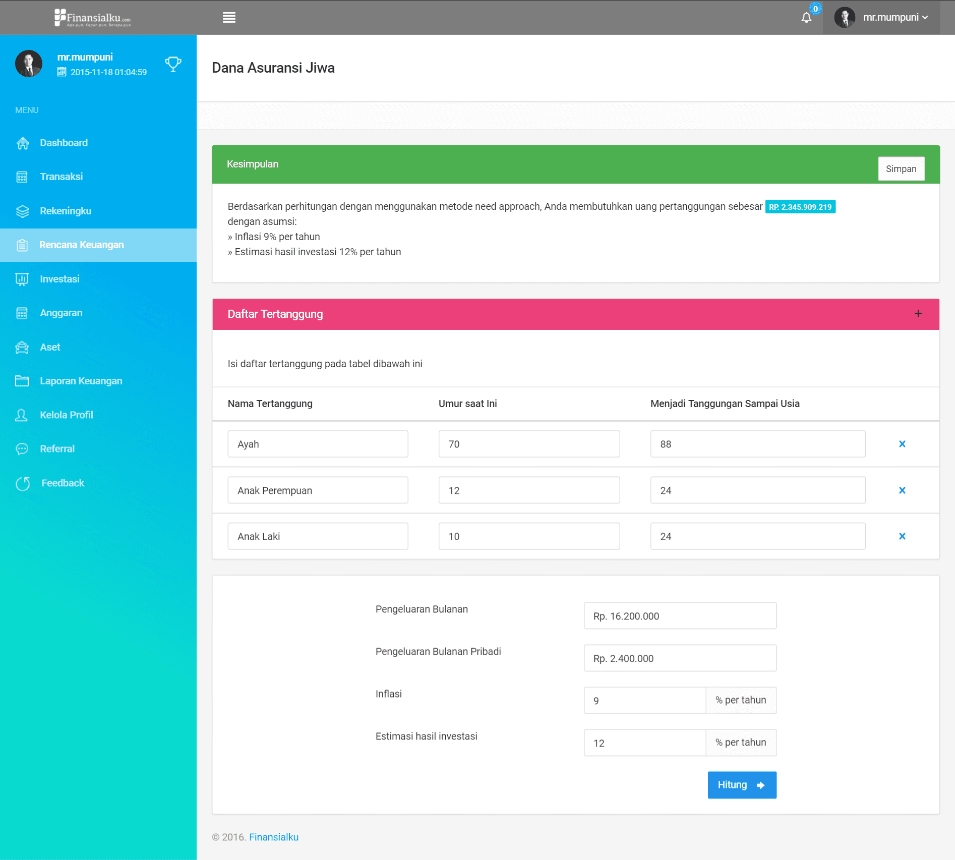Click the Aset car icon
Image resolution: width=955 pixels, height=860 pixels.
click(22, 348)
